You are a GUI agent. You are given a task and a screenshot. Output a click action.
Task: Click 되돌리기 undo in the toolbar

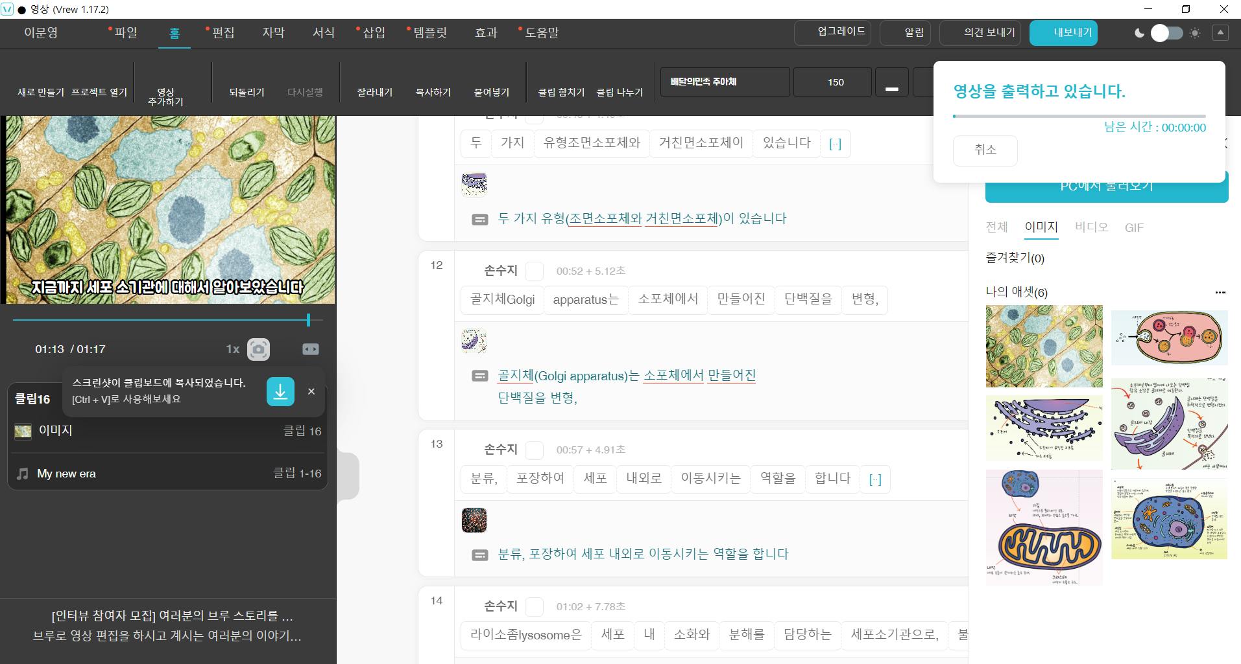pos(247,92)
